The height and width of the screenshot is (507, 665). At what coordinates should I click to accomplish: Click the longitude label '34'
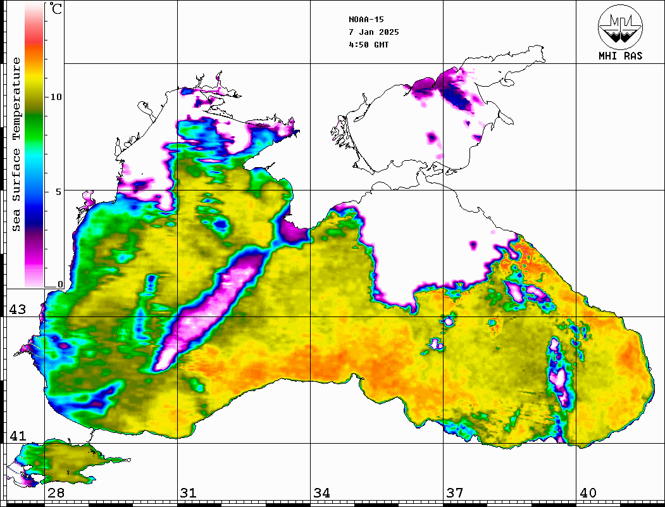click(322, 493)
